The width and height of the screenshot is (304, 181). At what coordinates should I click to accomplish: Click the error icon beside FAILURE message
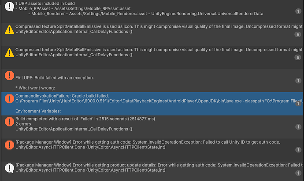[8, 76]
